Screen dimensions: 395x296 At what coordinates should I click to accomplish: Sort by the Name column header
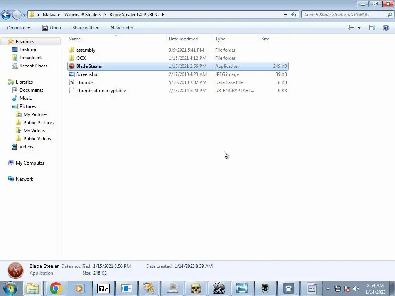tap(116, 39)
